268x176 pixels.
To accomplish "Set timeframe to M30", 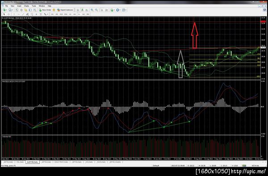I will [66, 14].
